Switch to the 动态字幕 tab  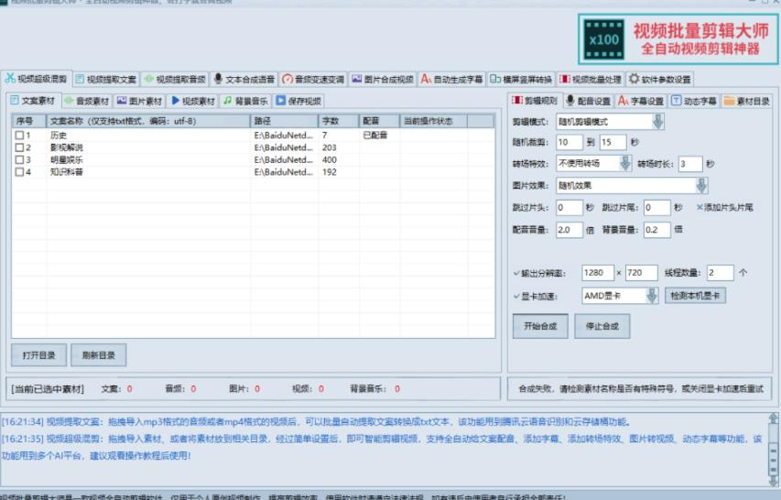pyautogui.click(x=694, y=101)
